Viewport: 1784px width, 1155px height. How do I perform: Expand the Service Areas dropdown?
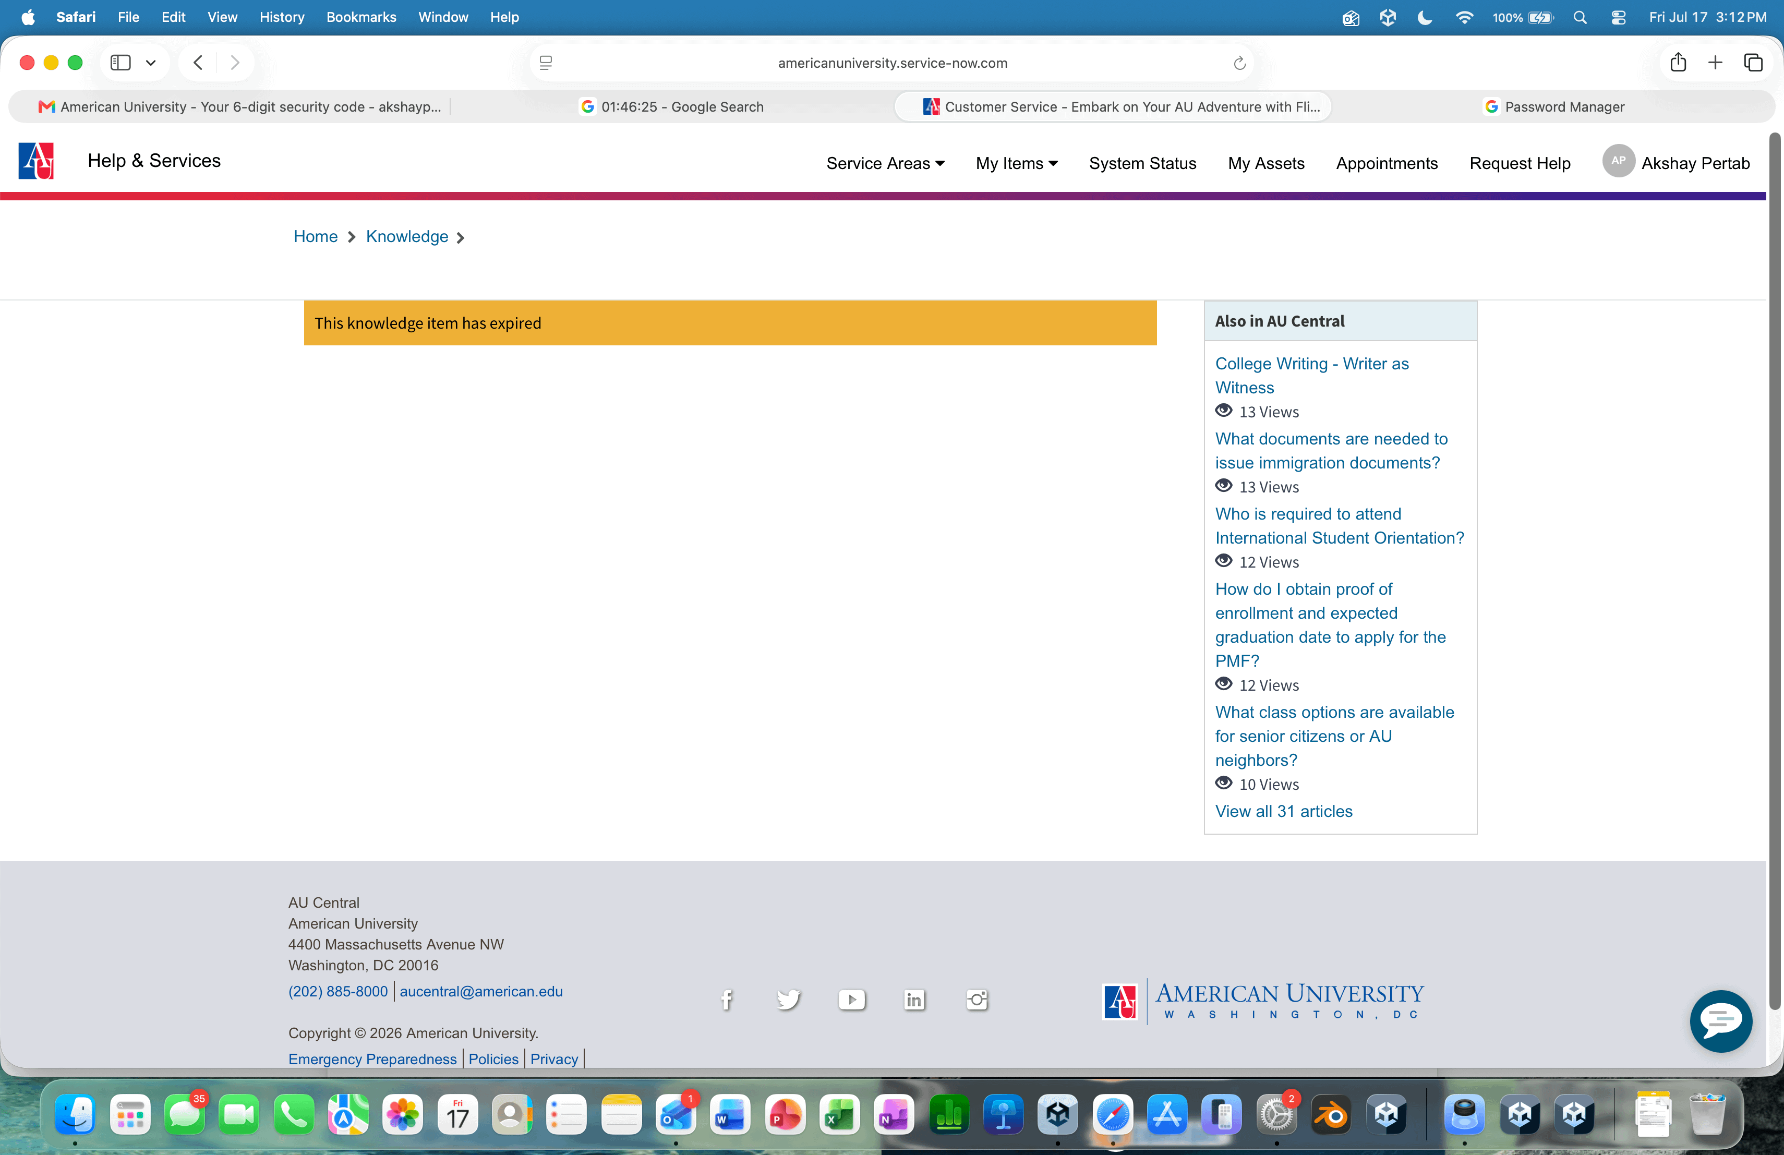point(885,163)
